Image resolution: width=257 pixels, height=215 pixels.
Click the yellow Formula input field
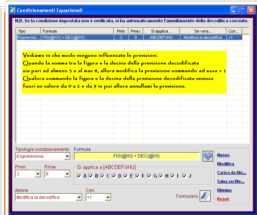pos(137,156)
